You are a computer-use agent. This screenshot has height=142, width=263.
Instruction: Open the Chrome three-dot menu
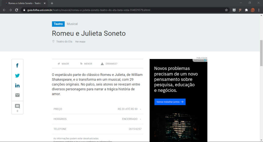tap(259, 10)
